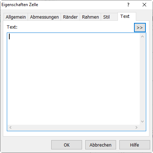153x153 pixels.
Task: Click the scroll right arrow in text box
Action: point(137,128)
